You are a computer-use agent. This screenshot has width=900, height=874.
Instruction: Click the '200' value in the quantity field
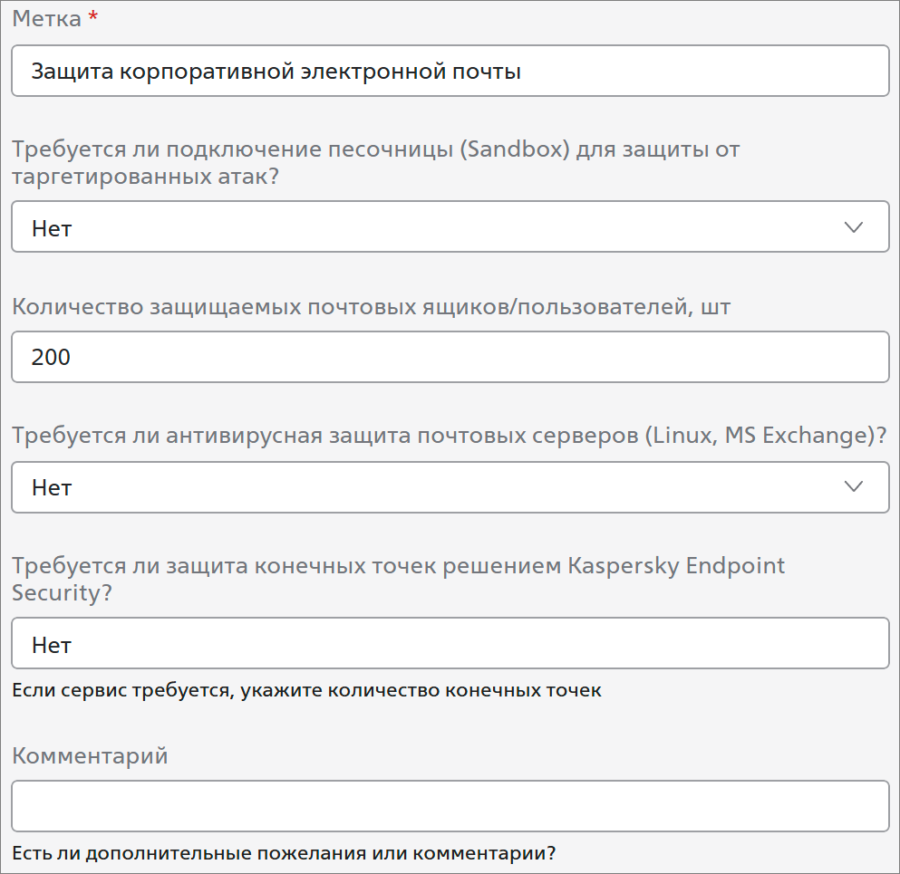tap(51, 357)
